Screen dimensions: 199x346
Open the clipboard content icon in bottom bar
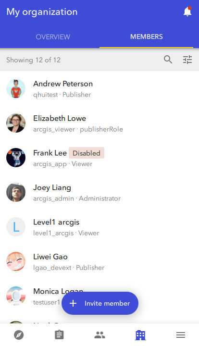pyautogui.click(x=59, y=335)
